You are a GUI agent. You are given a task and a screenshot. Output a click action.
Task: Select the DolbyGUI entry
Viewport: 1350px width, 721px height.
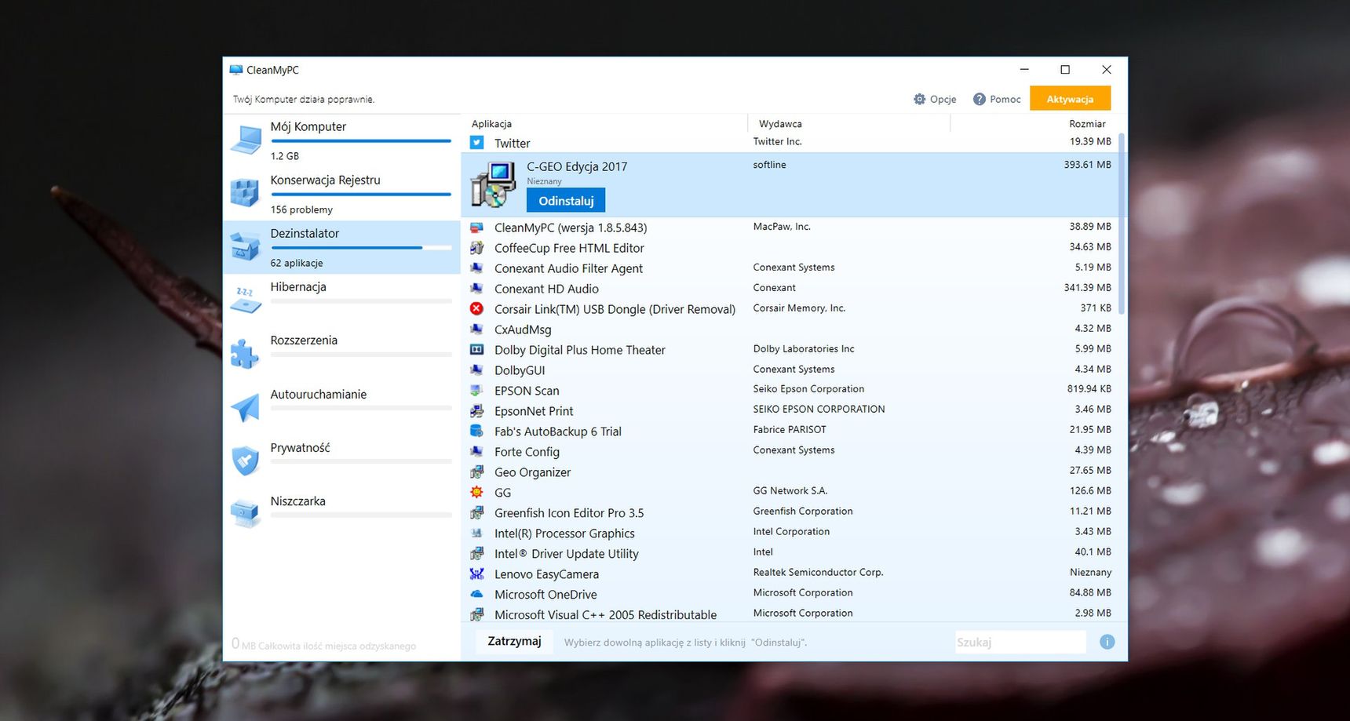tap(790, 370)
